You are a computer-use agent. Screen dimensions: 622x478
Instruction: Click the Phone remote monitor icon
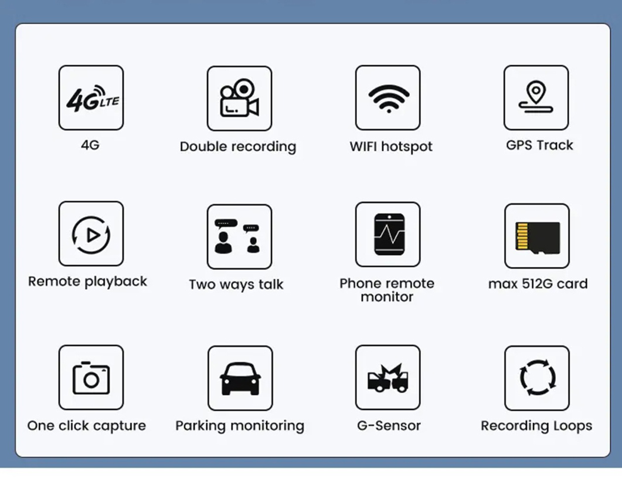388,235
